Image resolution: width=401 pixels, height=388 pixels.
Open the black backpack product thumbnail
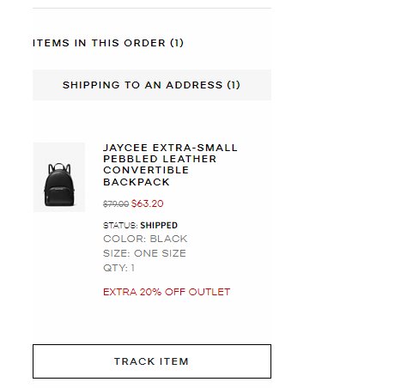(x=59, y=177)
